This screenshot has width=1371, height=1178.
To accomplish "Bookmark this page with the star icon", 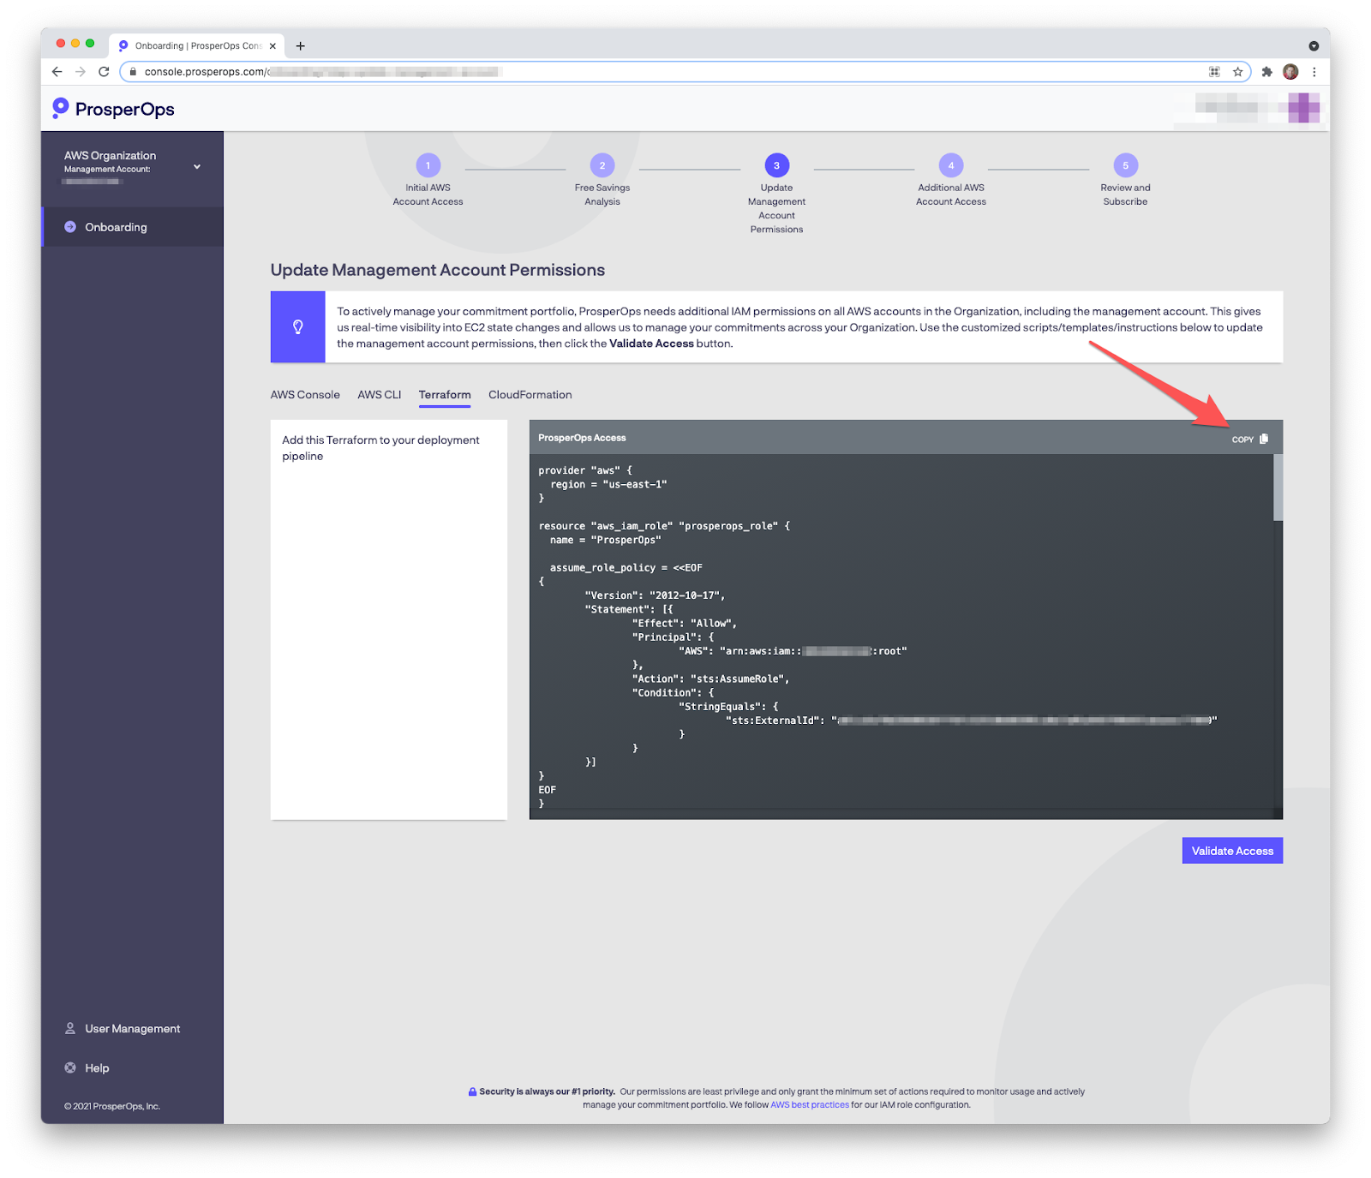I will (x=1237, y=72).
